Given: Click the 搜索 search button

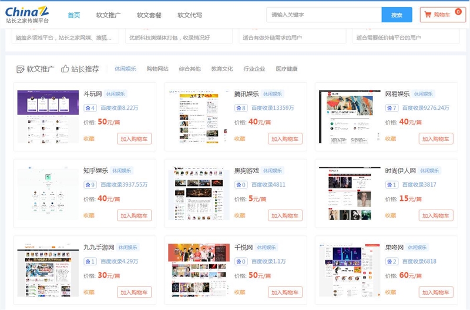Looking at the screenshot, I should 397,15.
